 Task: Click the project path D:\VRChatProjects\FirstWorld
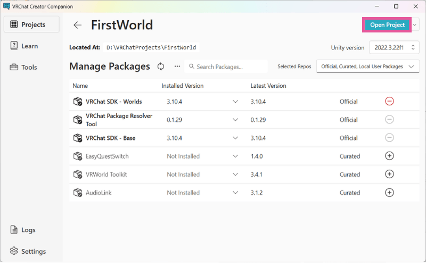point(151,47)
